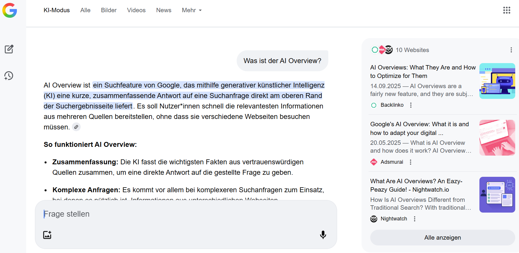Click the link chip after 'müssen.'
Image resolution: width=519 pixels, height=253 pixels.
click(x=76, y=127)
